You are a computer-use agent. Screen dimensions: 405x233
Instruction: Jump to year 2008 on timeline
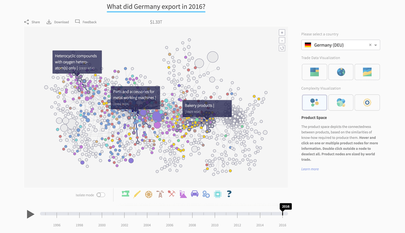(x=192, y=214)
